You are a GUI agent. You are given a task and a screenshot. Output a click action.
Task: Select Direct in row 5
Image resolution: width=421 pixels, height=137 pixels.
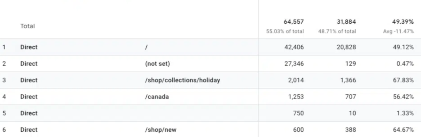point(29,113)
